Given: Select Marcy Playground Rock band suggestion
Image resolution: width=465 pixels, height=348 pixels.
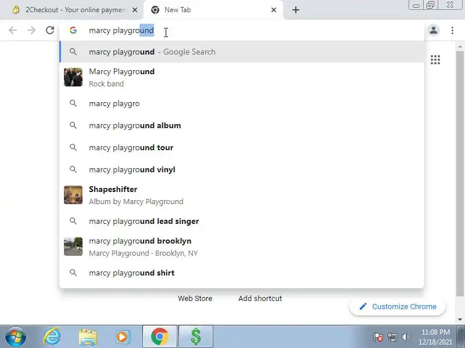Looking at the screenshot, I should (242, 77).
